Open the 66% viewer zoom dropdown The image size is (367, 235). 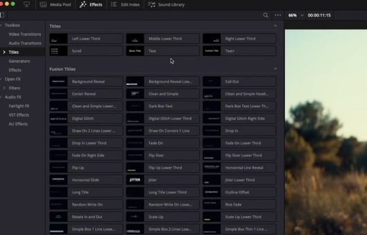click(296, 15)
